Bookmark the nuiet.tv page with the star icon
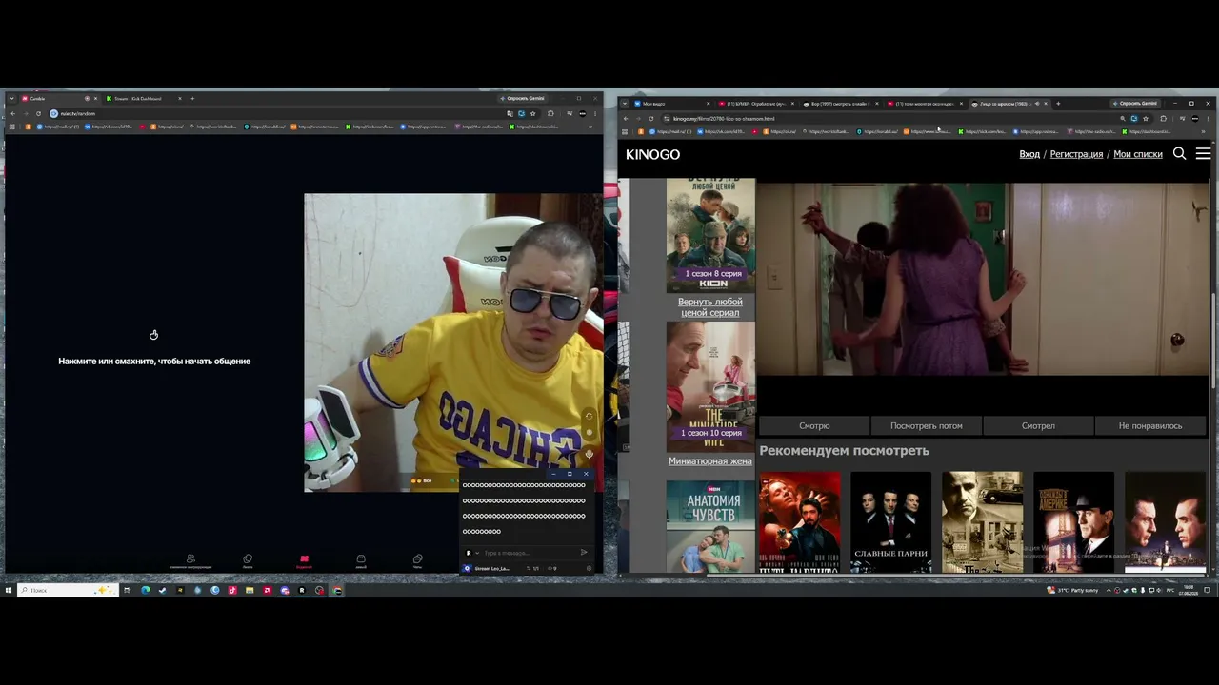 point(533,113)
